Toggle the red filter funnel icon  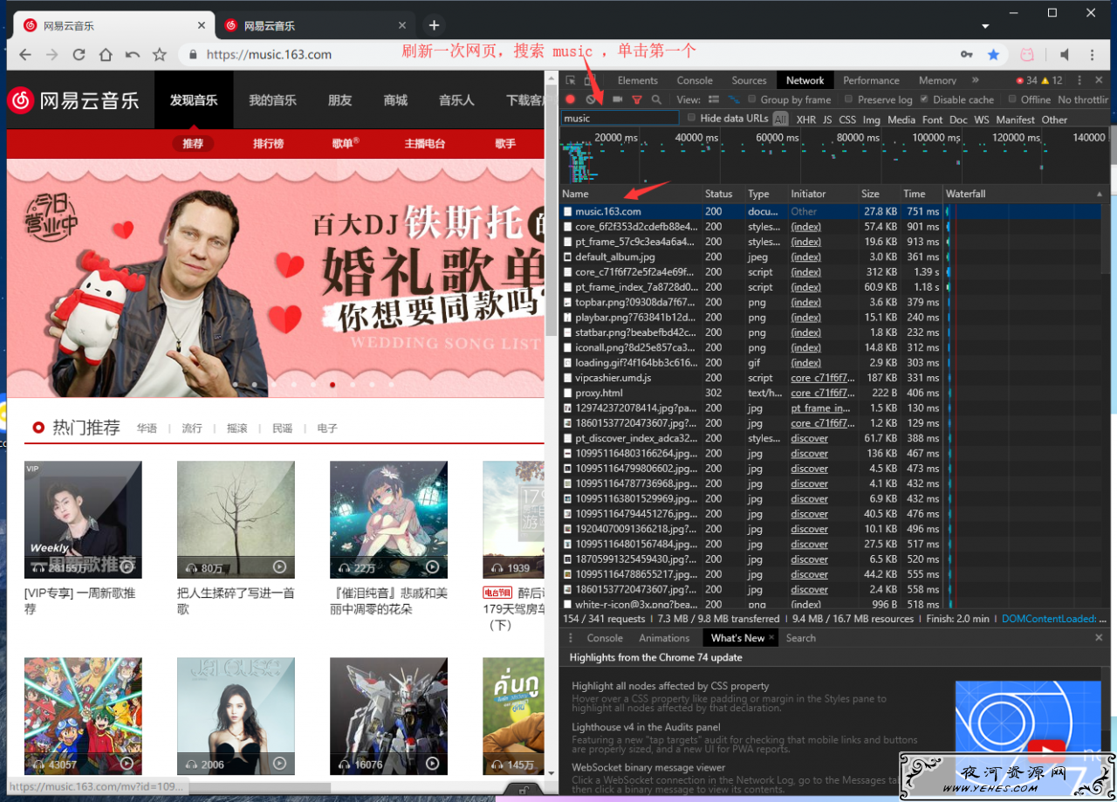click(x=637, y=99)
